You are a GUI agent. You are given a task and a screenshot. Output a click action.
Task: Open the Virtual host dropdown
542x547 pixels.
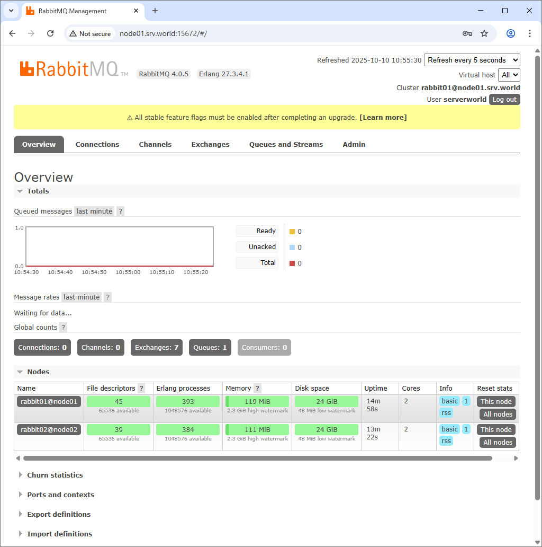click(509, 75)
